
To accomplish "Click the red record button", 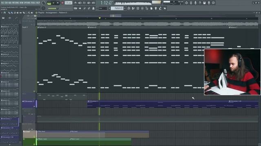I will pyautogui.click(x=62, y=3).
